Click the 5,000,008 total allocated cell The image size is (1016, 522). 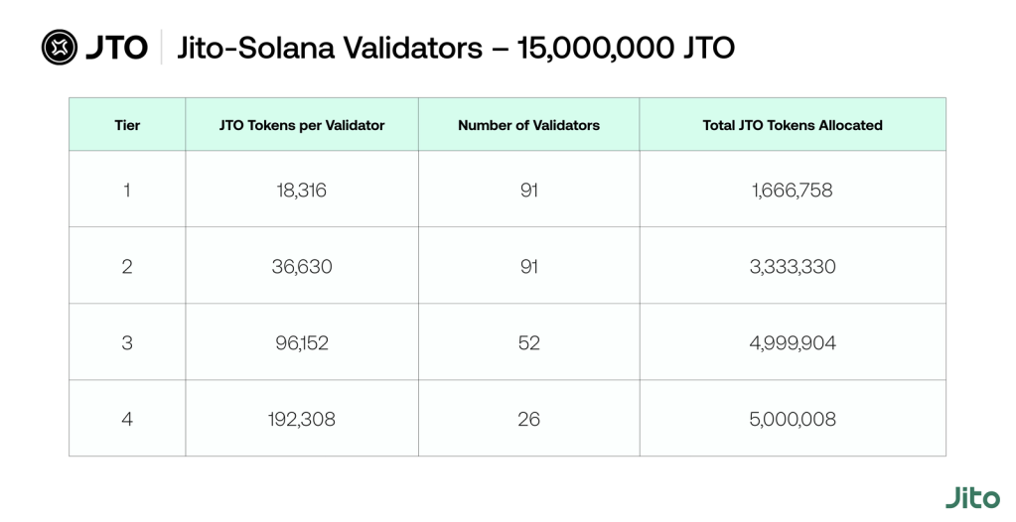793,419
